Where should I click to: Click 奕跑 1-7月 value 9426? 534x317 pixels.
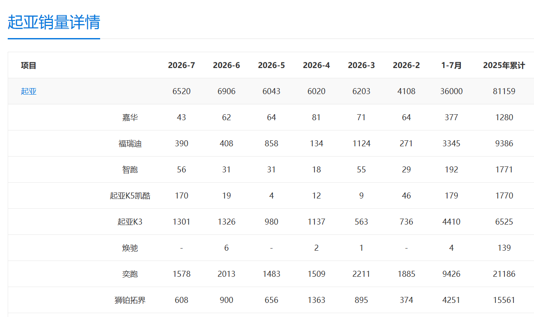[x=451, y=274]
